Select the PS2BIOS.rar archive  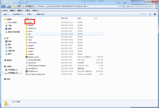(x=32, y=71)
